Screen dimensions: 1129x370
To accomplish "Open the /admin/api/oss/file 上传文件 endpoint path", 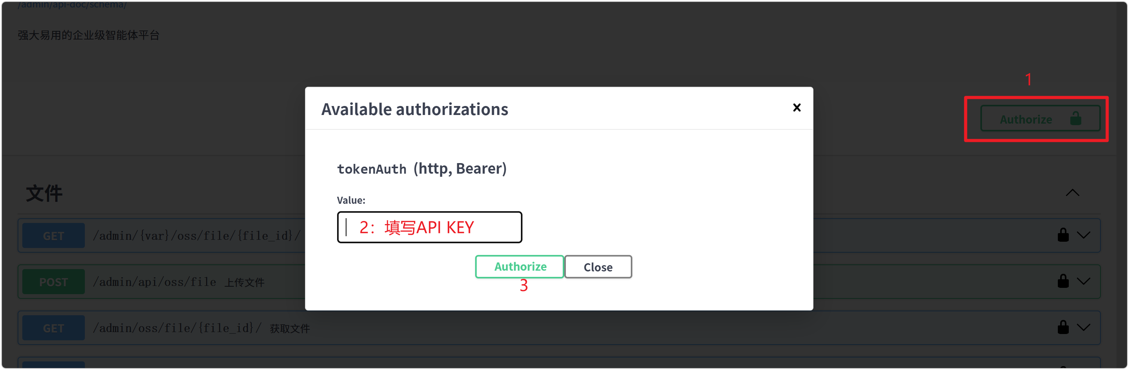I will click(154, 282).
